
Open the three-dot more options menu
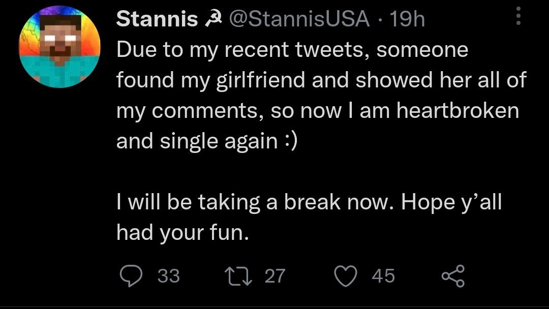(x=518, y=16)
